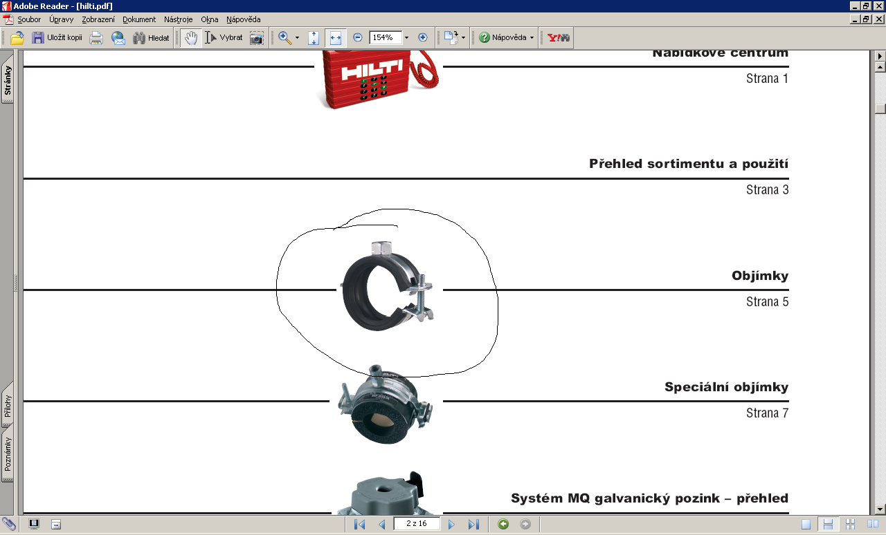Screen dimensions: 886x535
Task: Click the attachments paperclip icon
Action: tap(9, 525)
